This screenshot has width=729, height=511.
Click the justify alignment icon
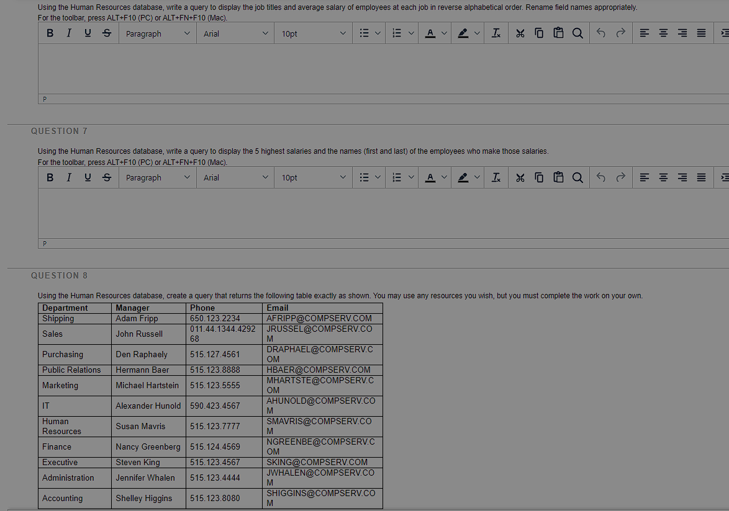click(x=701, y=33)
